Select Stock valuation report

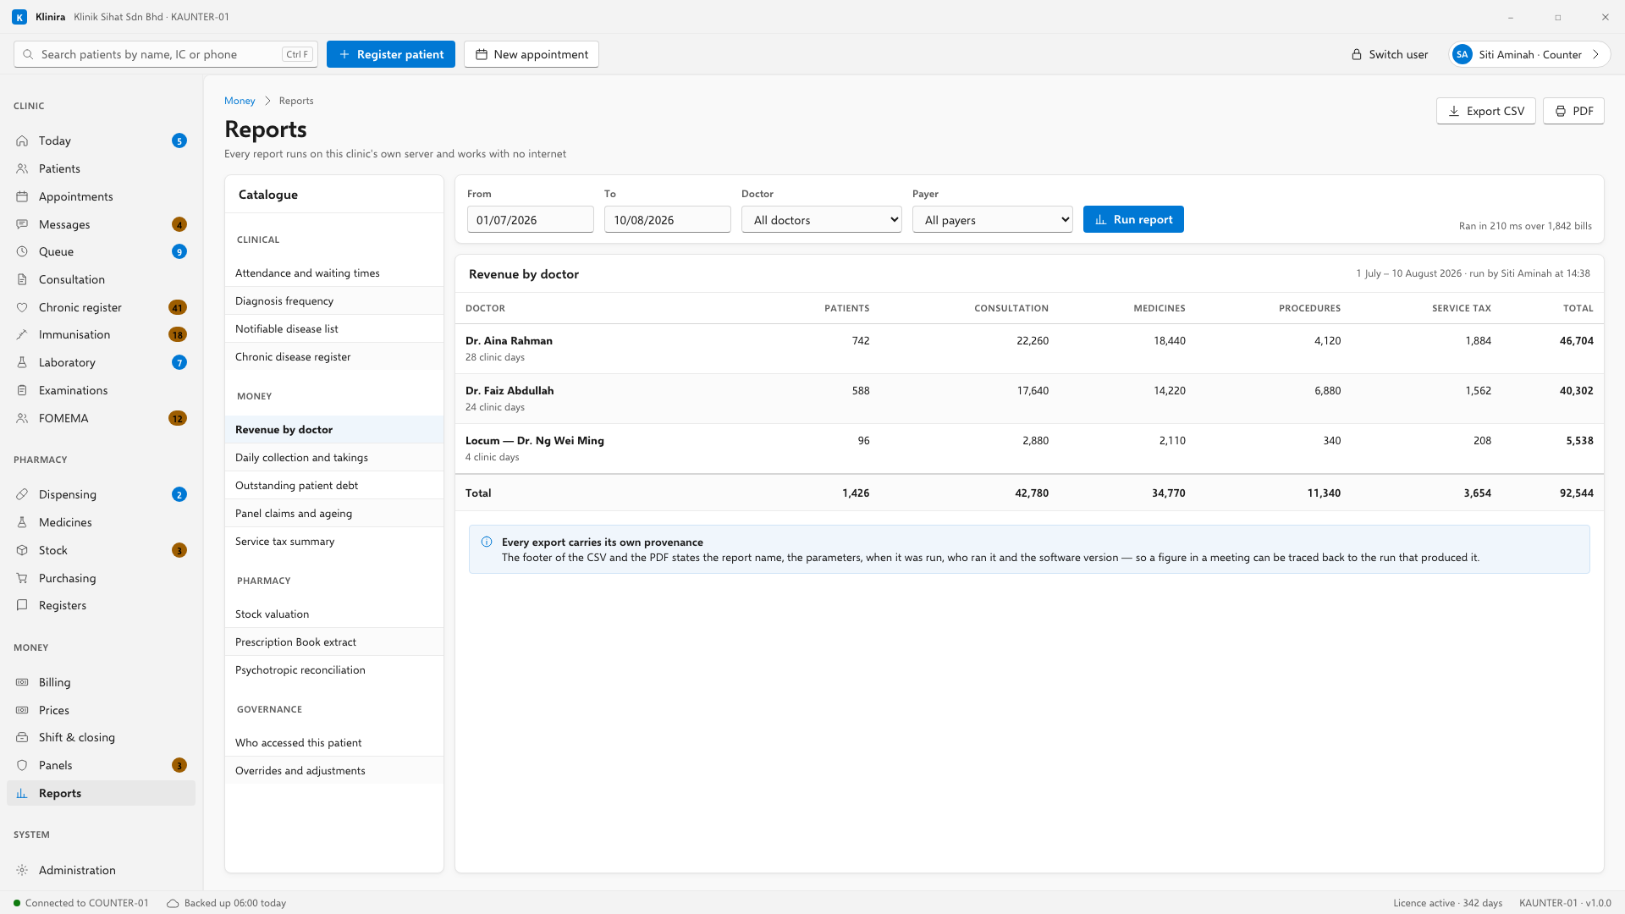pyautogui.click(x=333, y=614)
